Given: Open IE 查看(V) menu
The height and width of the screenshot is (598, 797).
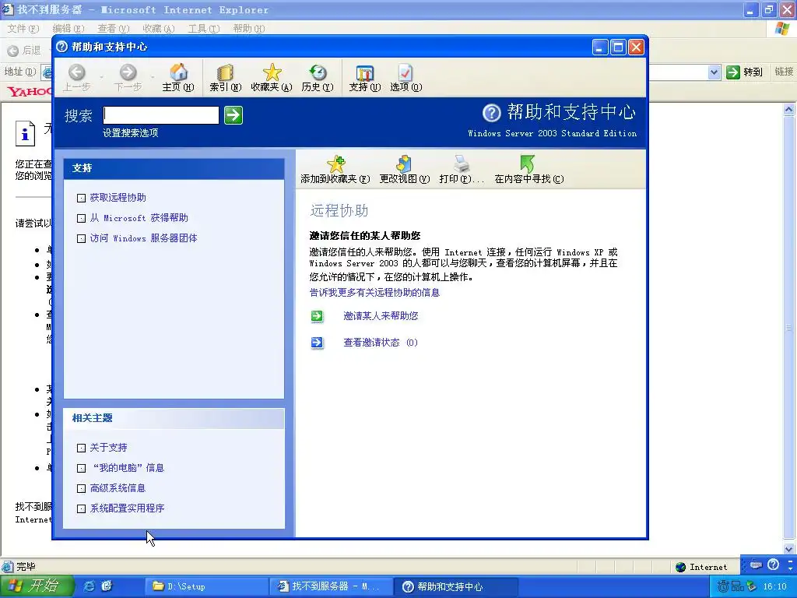Looking at the screenshot, I should point(114,29).
